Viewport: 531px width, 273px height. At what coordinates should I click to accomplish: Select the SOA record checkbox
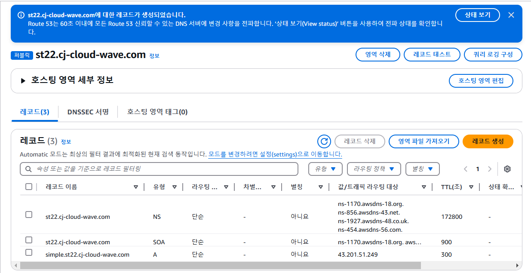[x=29, y=239]
